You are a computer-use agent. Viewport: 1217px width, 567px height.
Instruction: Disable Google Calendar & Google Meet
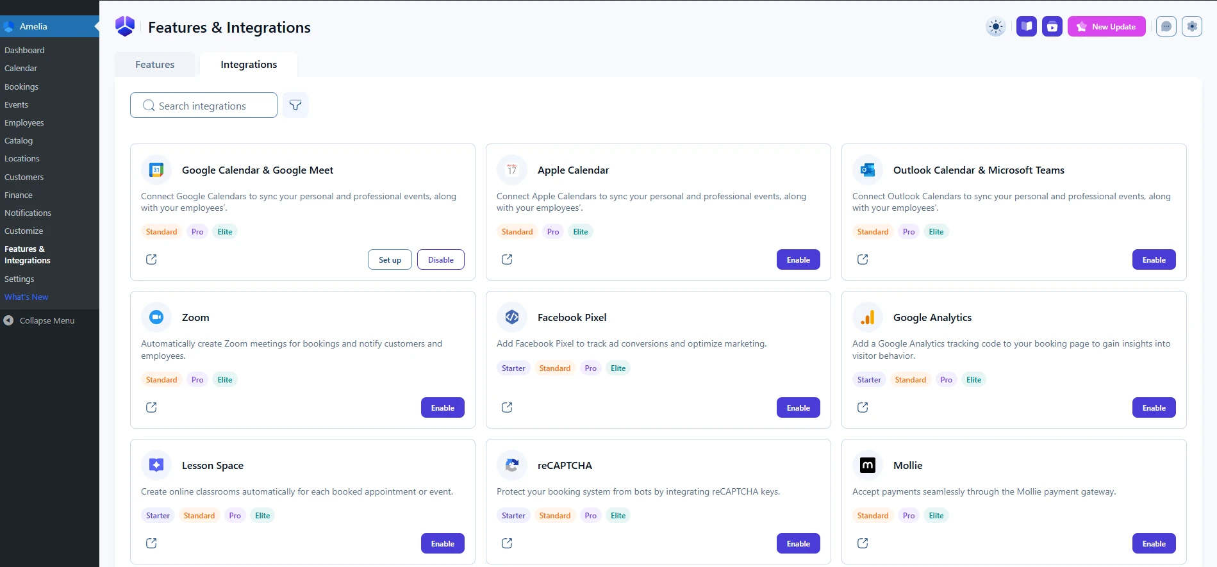(440, 260)
